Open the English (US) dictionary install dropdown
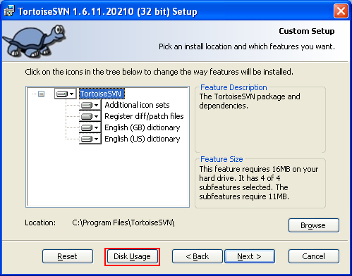Image resolution: width=352 pixels, height=276 pixels. pyautogui.click(x=90, y=139)
